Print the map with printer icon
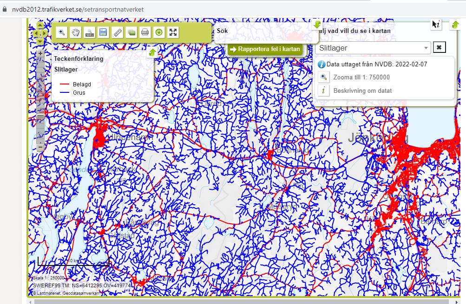466x304 pixels. click(145, 32)
